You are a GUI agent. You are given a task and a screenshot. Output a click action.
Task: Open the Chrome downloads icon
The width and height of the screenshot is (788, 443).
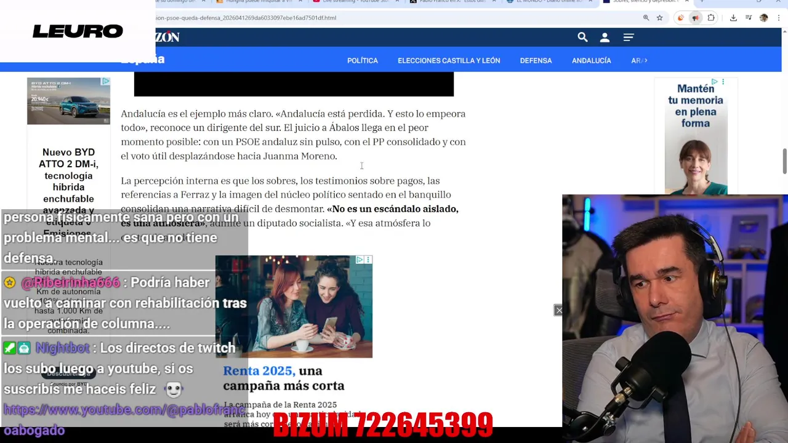pos(733,18)
